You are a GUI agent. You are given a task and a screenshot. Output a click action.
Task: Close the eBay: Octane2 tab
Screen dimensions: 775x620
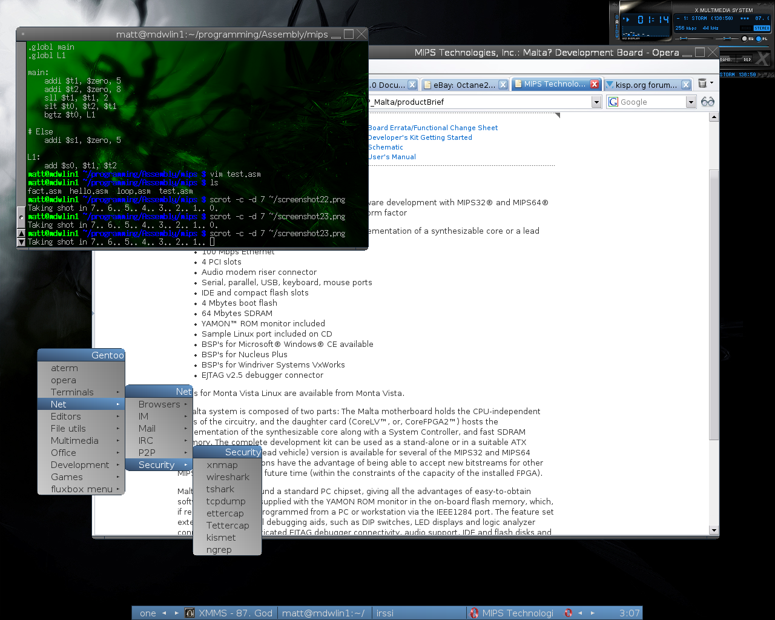click(503, 85)
